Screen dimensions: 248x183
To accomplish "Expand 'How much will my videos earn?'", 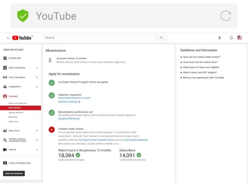I will tap(199, 62).
